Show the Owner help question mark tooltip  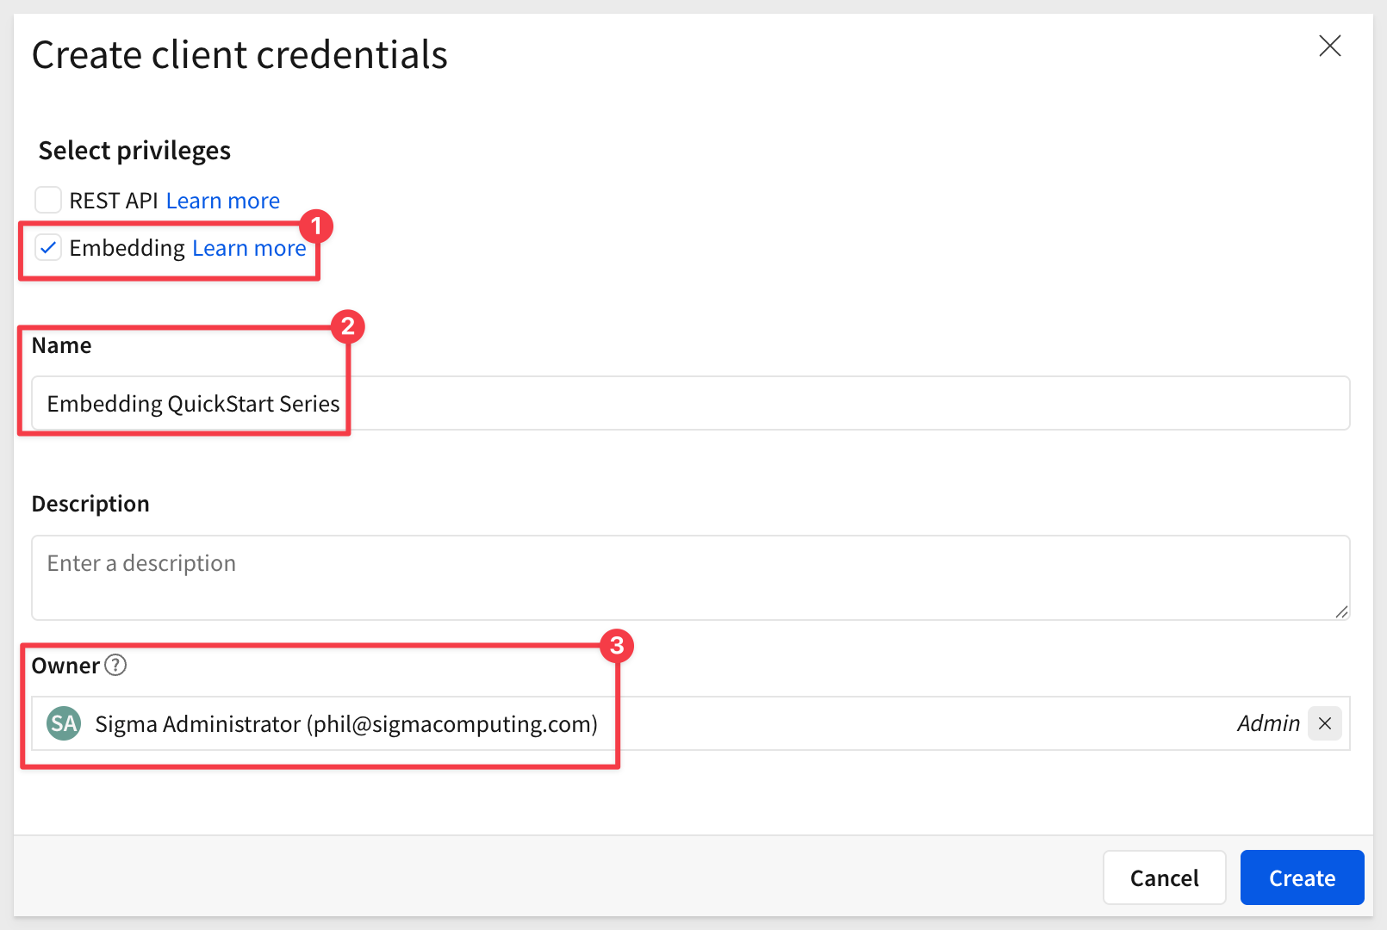(x=115, y=665)
